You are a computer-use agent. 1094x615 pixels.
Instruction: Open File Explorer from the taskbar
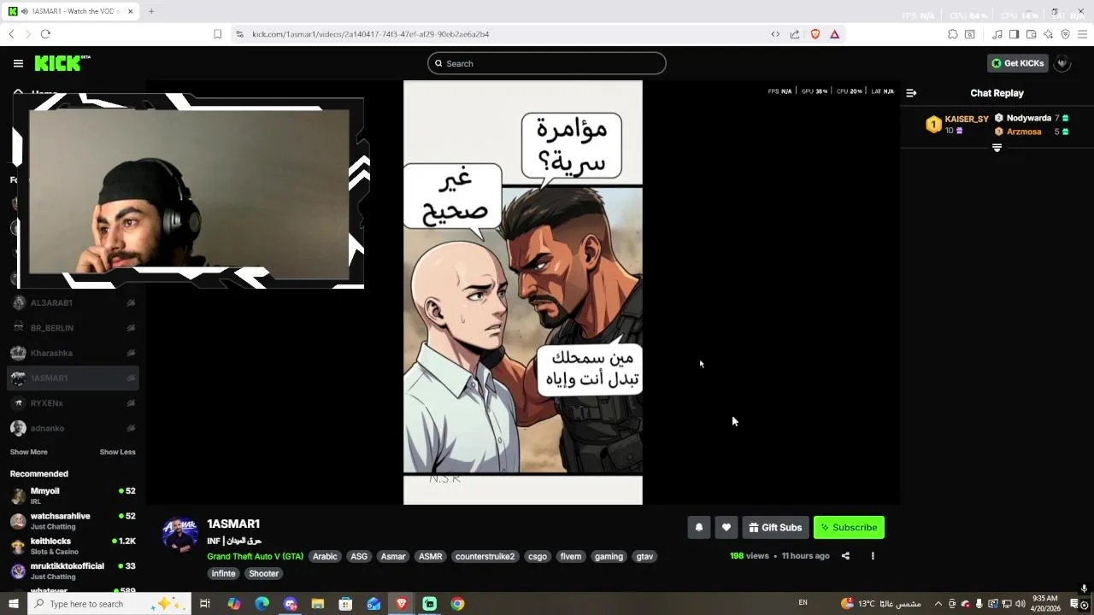[317, 604]
